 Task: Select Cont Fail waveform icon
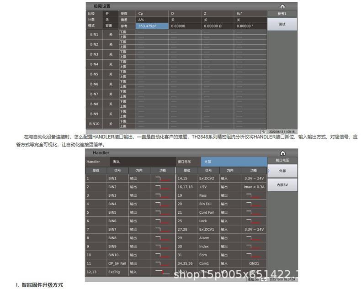[x=254, y=213]
